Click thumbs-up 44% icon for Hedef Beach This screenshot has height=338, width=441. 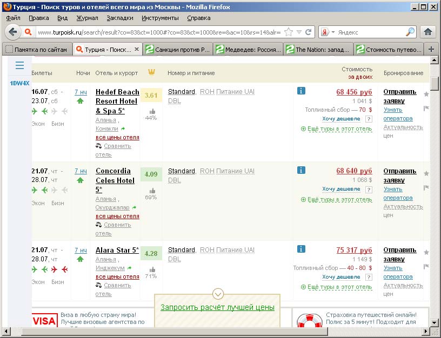[152, 112]
